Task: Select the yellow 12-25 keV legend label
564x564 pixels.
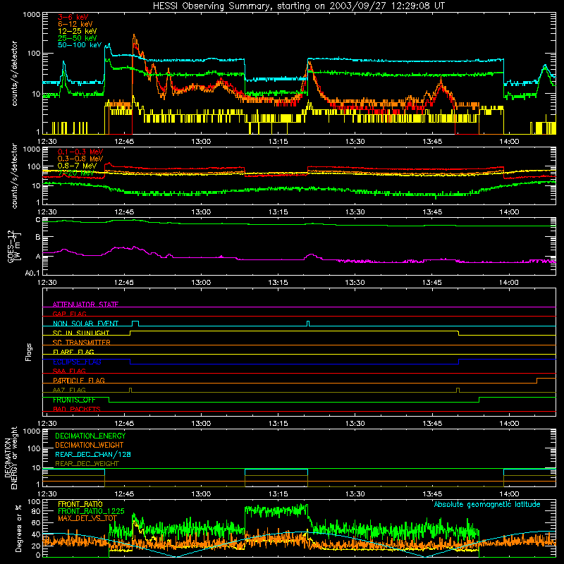Action: pos(78,31)
